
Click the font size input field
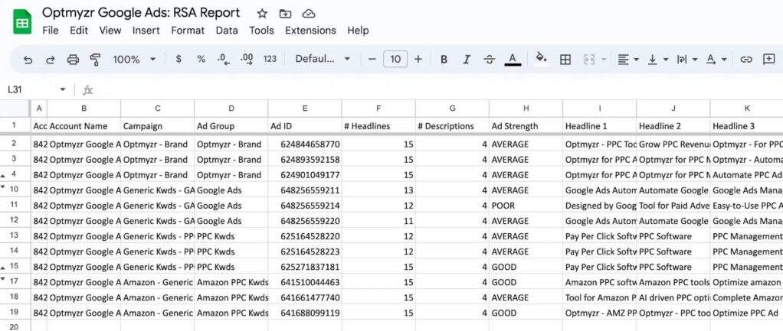tap(395, 60)
